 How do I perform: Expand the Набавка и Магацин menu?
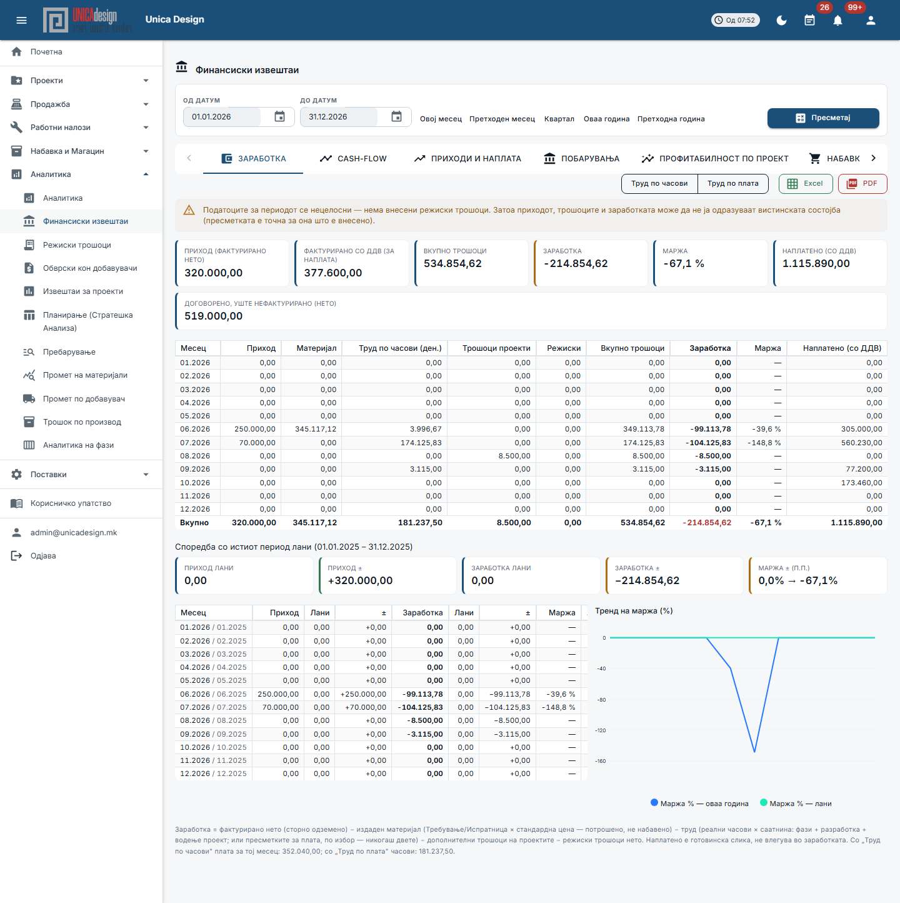(x=81, y=151)
